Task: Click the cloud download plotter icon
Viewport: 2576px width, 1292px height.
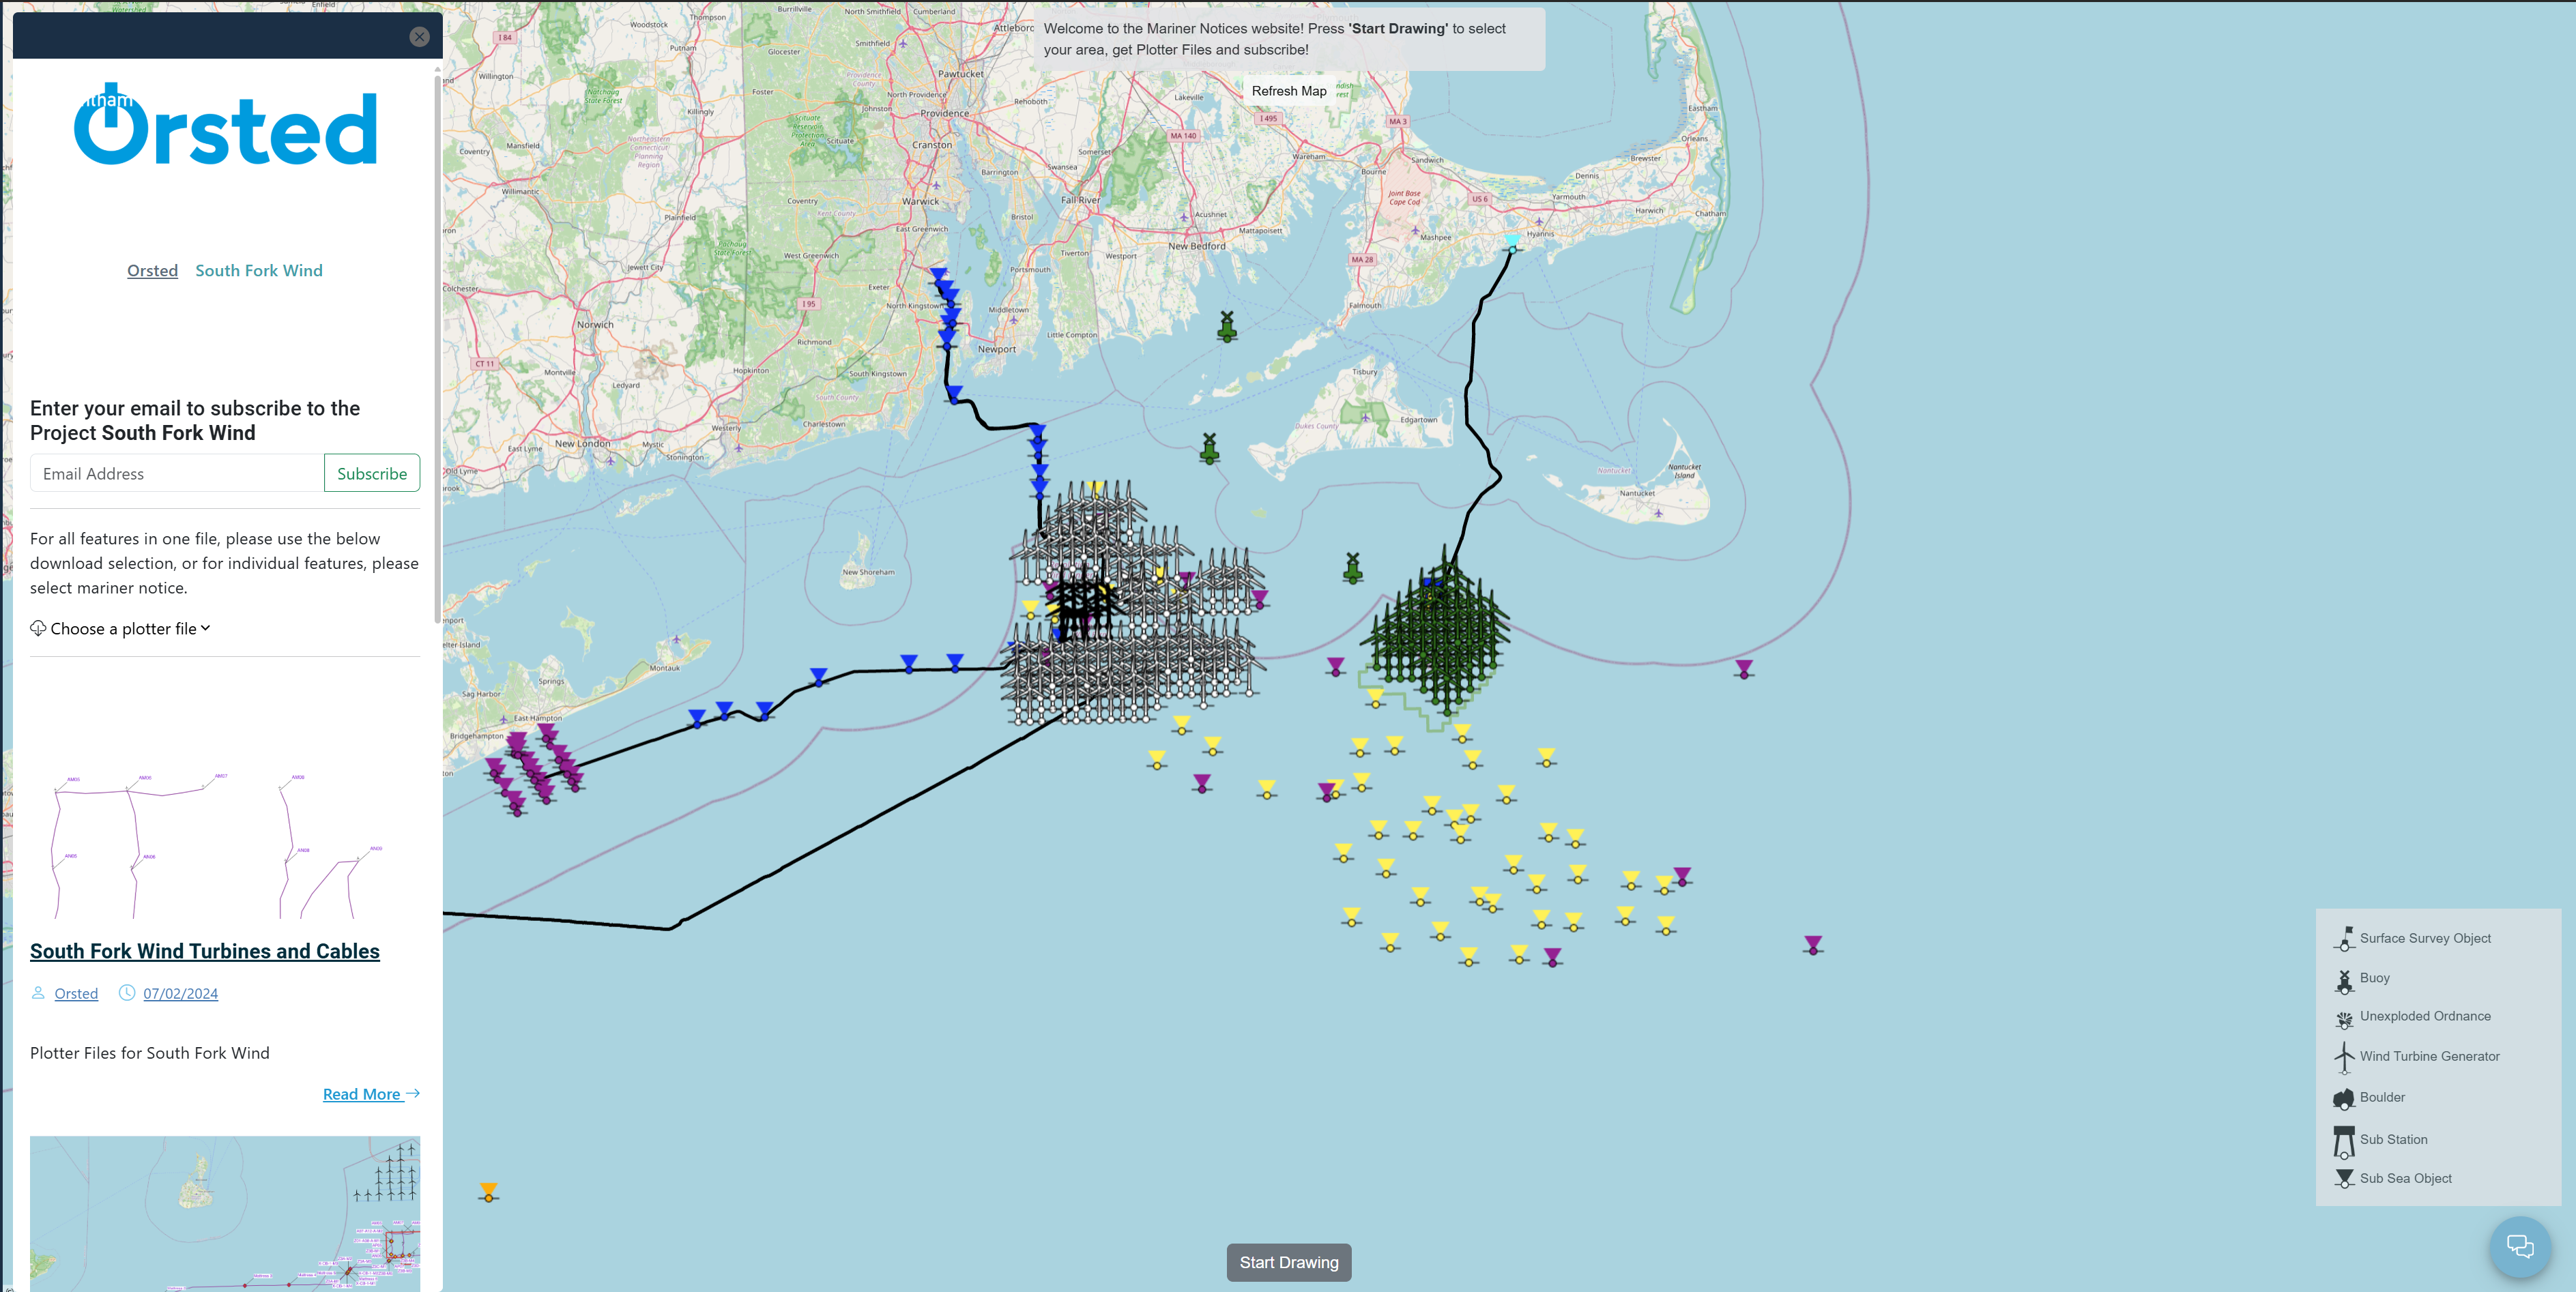Action: (38, 628)
